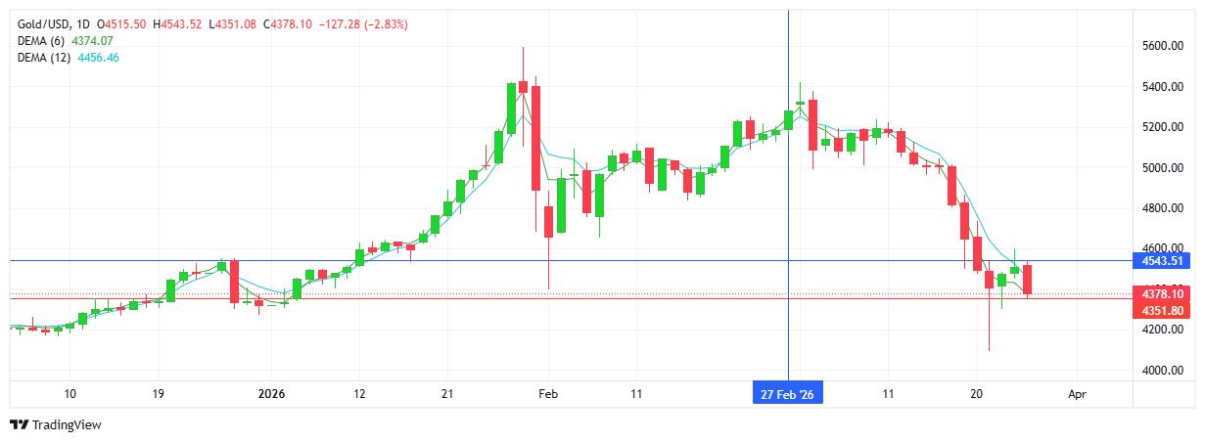Click the Apr label on time axis
1205x442 pixels.
pos(1077,394)
